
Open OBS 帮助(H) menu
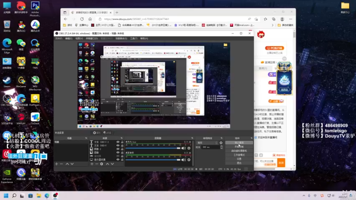[144, 39]
